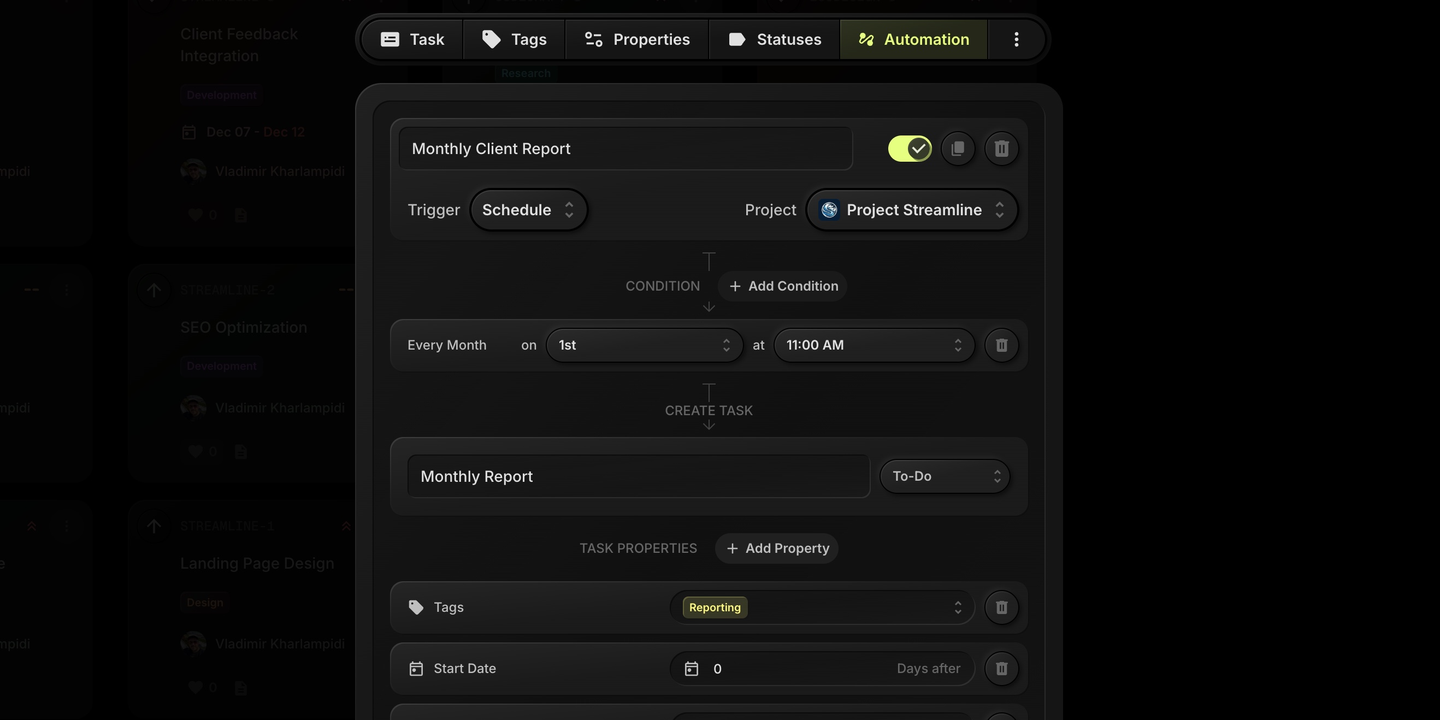Remove the Start Date property row

[1001, 669]
